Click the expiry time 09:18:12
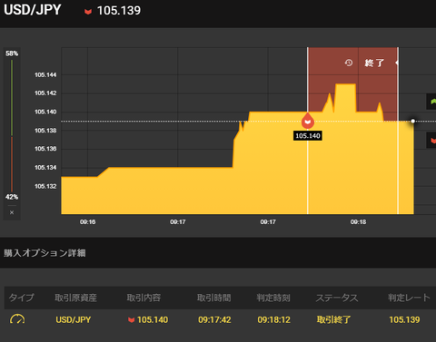436x342 pixels. click(x=273, y=320)
